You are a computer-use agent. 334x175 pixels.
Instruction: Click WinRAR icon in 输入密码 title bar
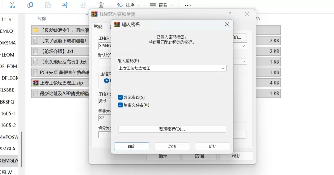point(117,25)
